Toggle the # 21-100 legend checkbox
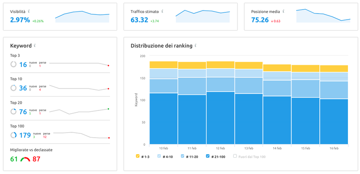The height and width of the screenshot is (174, 360). pos(207,156)
